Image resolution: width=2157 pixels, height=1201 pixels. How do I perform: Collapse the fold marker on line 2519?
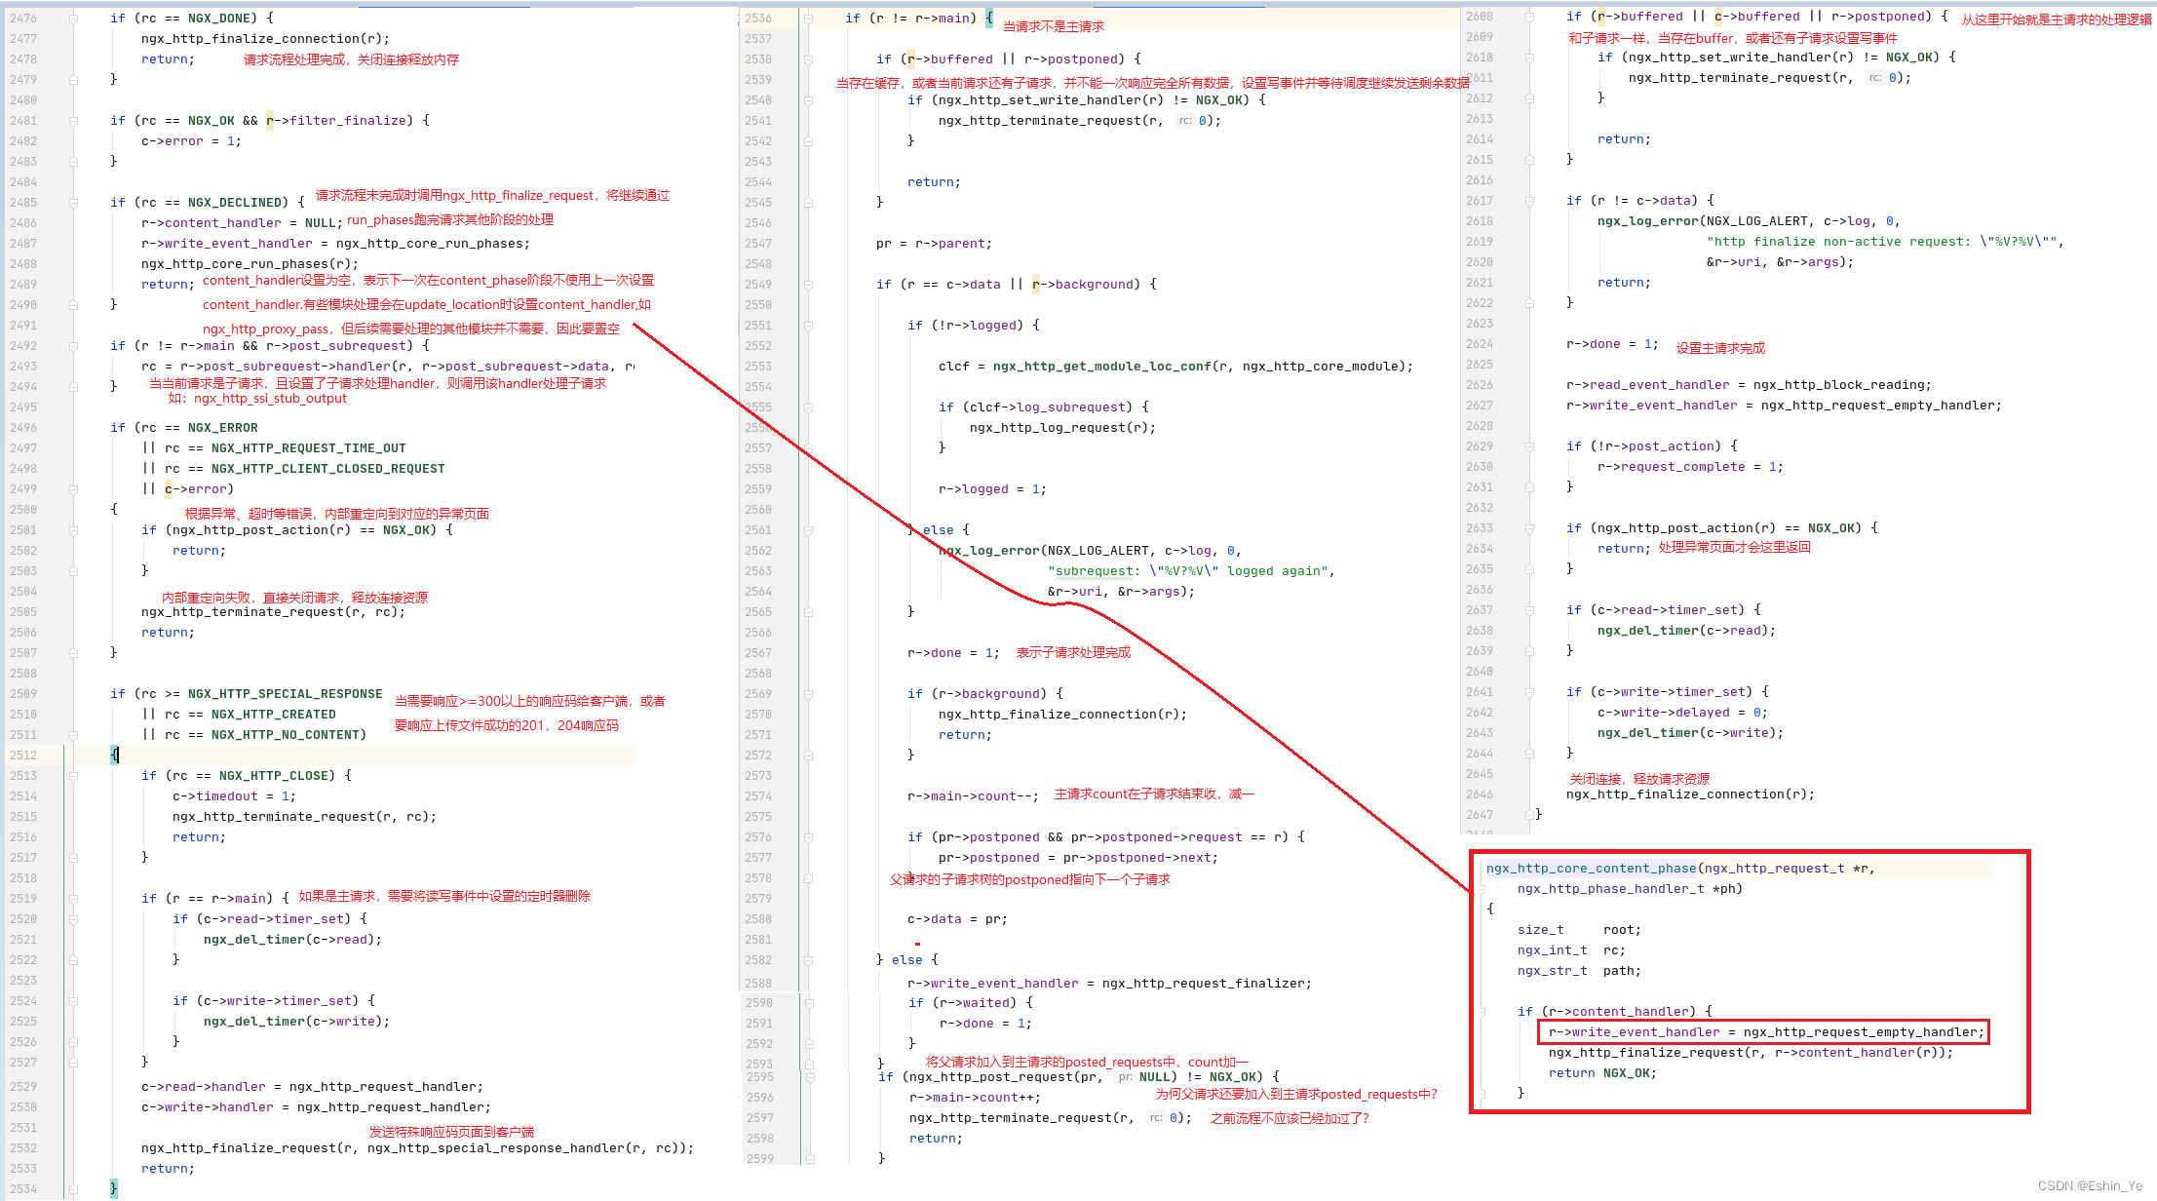coord(74,899)
